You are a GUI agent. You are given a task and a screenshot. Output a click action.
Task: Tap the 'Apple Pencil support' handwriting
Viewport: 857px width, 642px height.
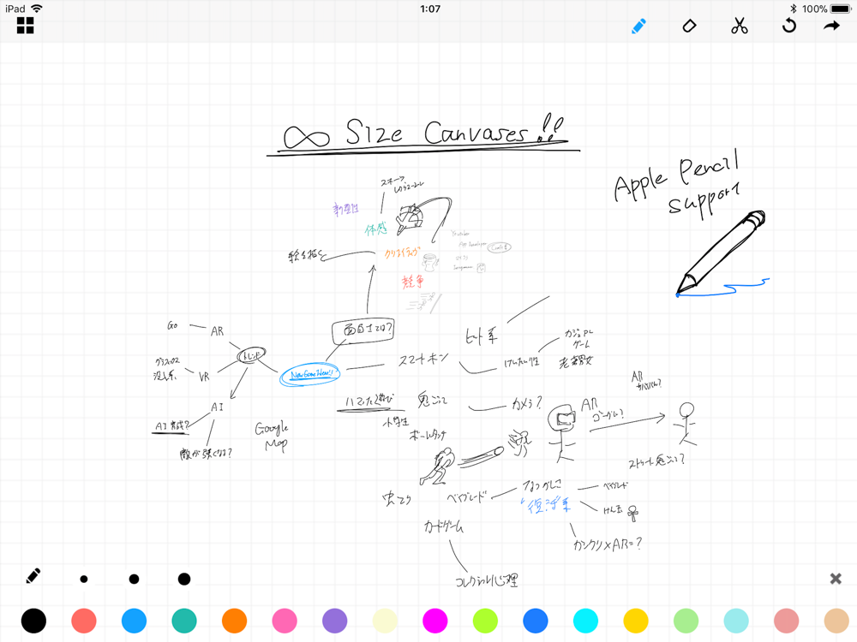click(x=678, y=183)
